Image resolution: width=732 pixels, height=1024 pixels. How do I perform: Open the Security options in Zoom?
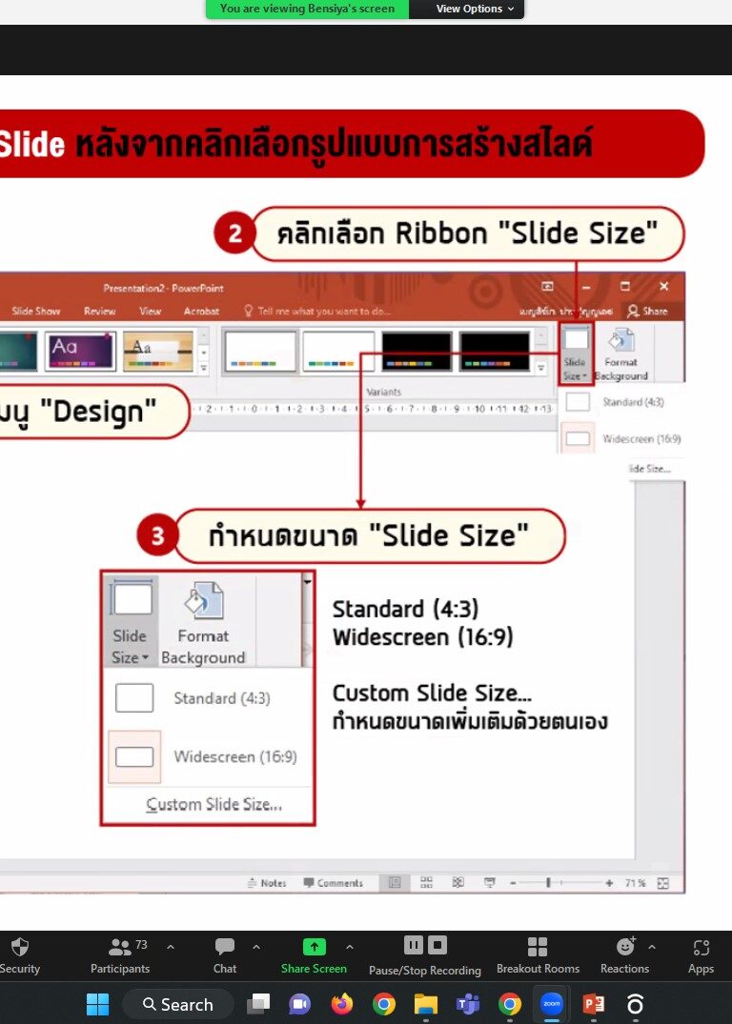[20, 956]
